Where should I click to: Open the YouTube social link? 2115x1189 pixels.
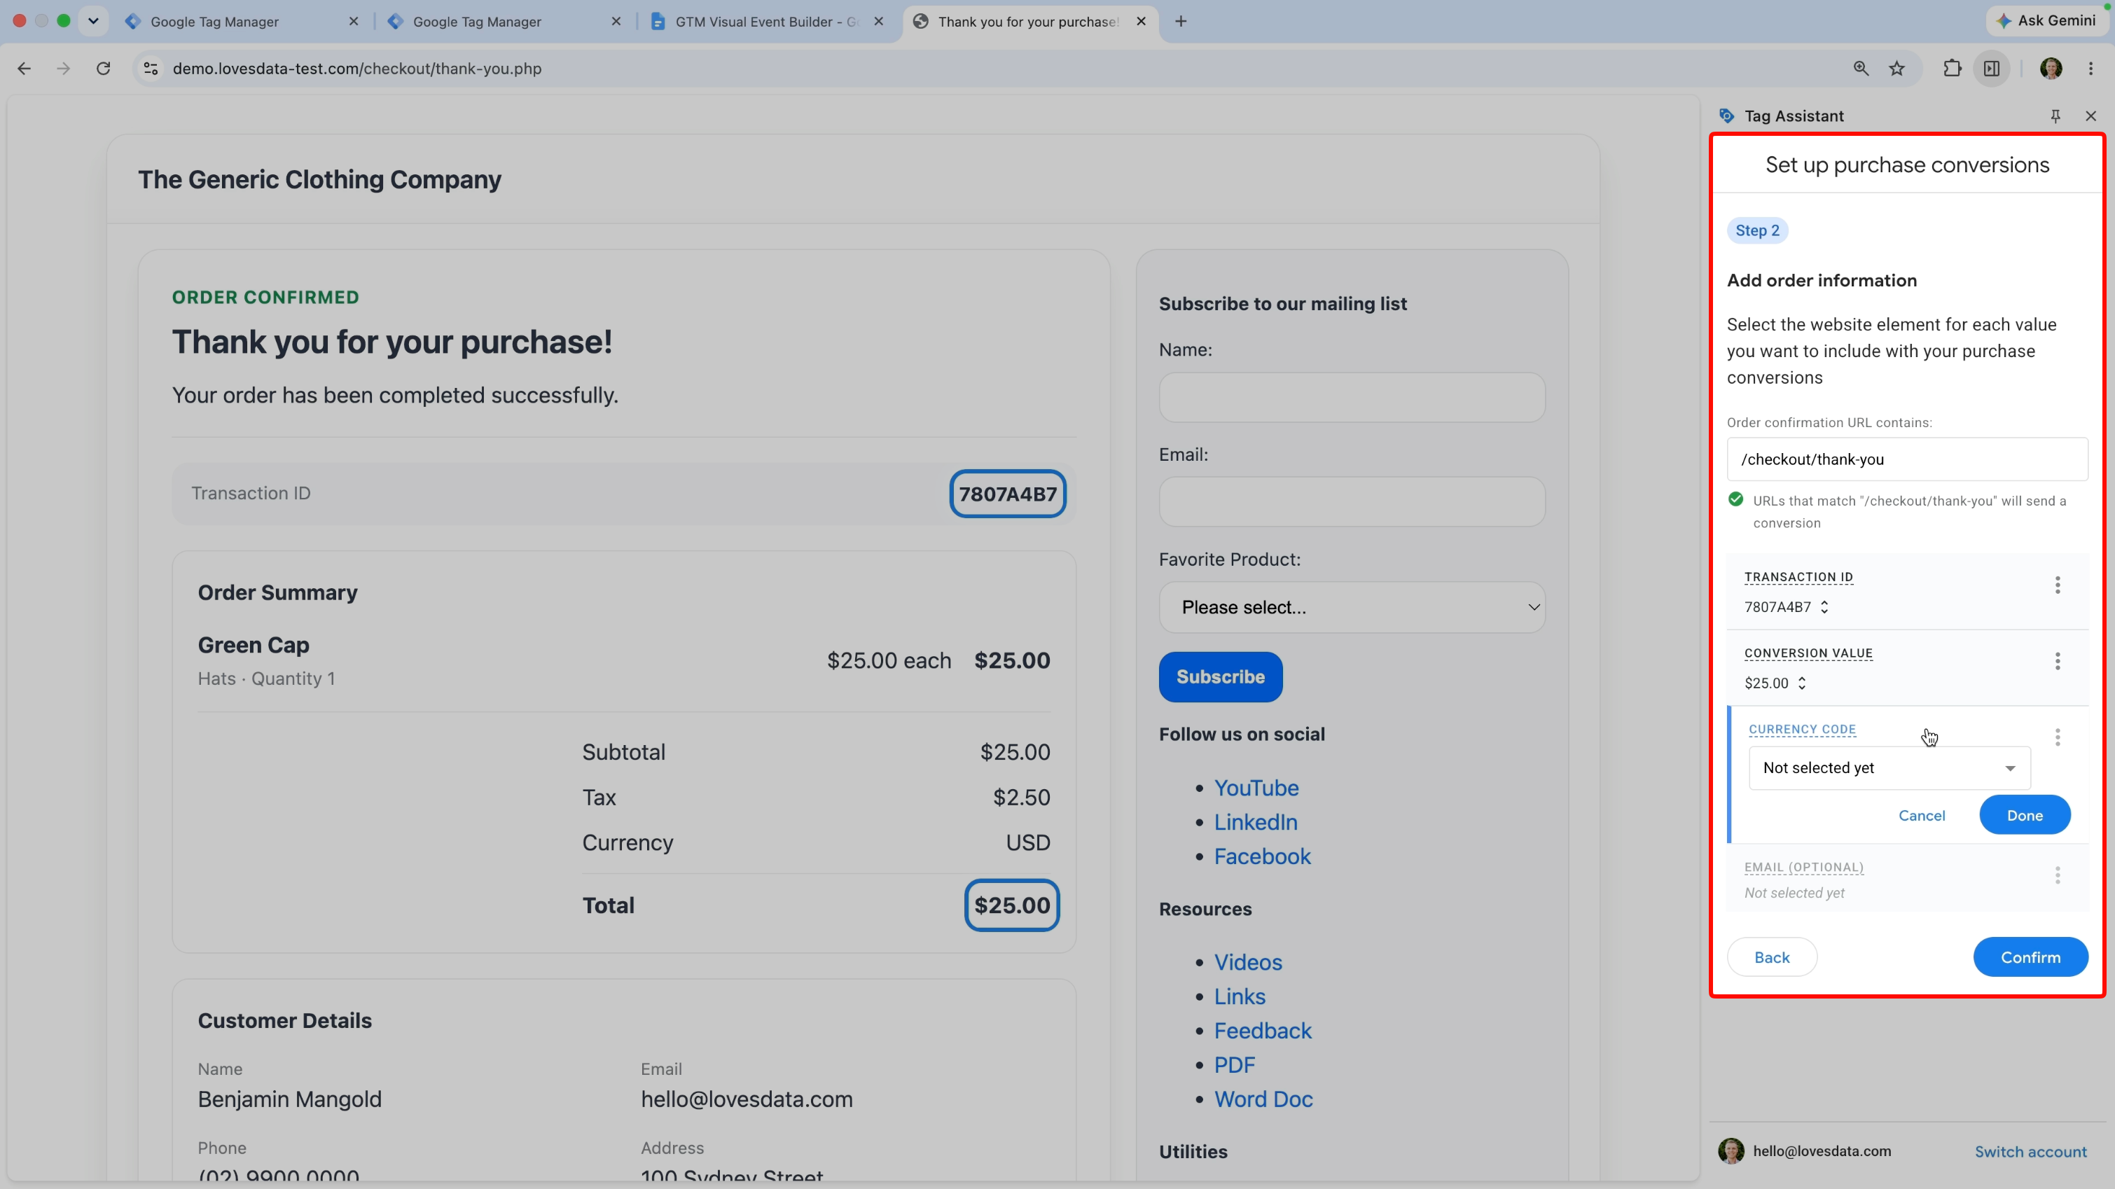coord(1256,788)
